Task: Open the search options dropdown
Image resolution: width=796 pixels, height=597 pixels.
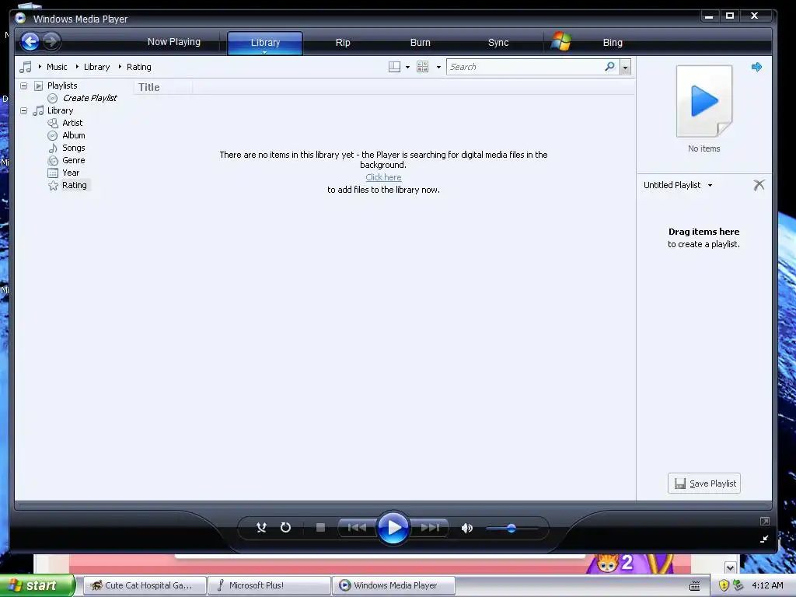Action: (626, 67)
